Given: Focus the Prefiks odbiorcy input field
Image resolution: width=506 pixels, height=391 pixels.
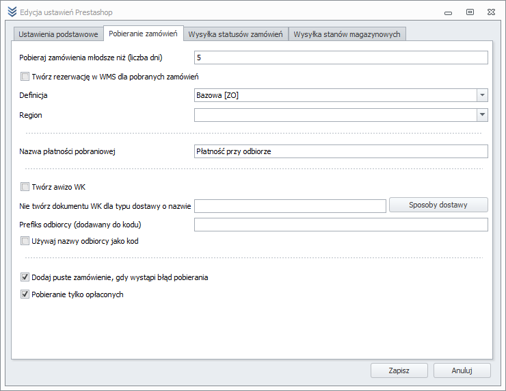Looking at the screenshot, I should coord(341,225).
